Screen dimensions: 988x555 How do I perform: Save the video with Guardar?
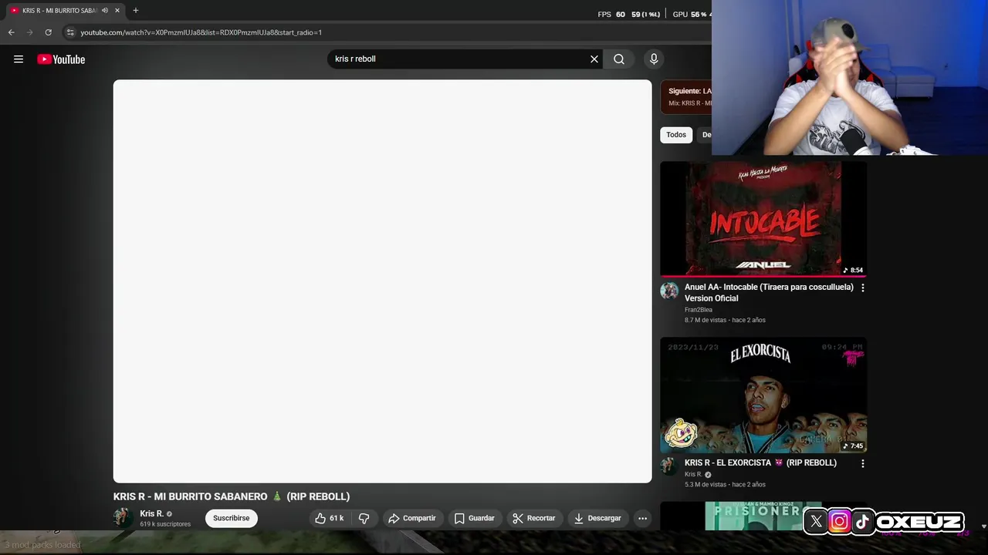tap(474, 518)
